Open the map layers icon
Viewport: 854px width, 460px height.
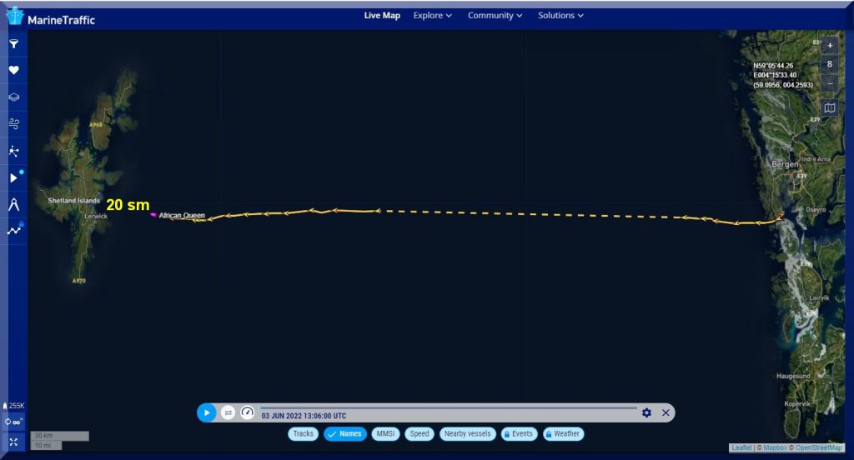pyautogui.click(x=13, y=97)
